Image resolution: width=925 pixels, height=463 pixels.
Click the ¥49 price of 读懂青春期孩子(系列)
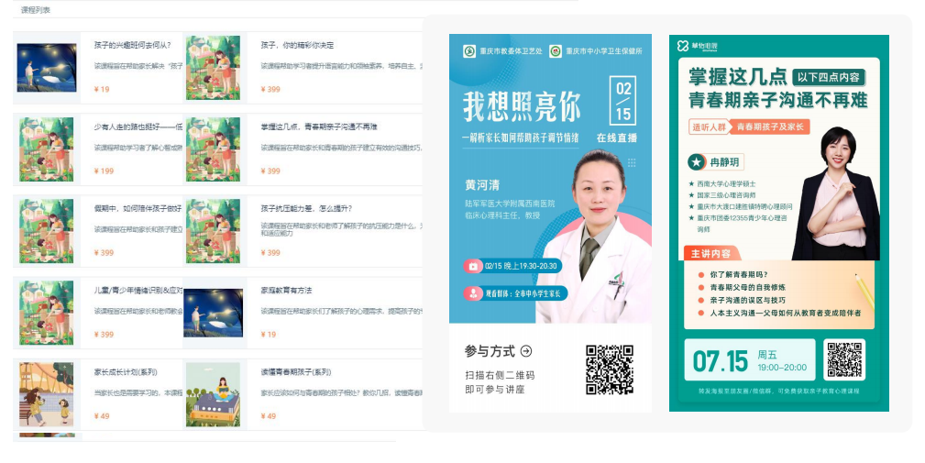[268, 416]
